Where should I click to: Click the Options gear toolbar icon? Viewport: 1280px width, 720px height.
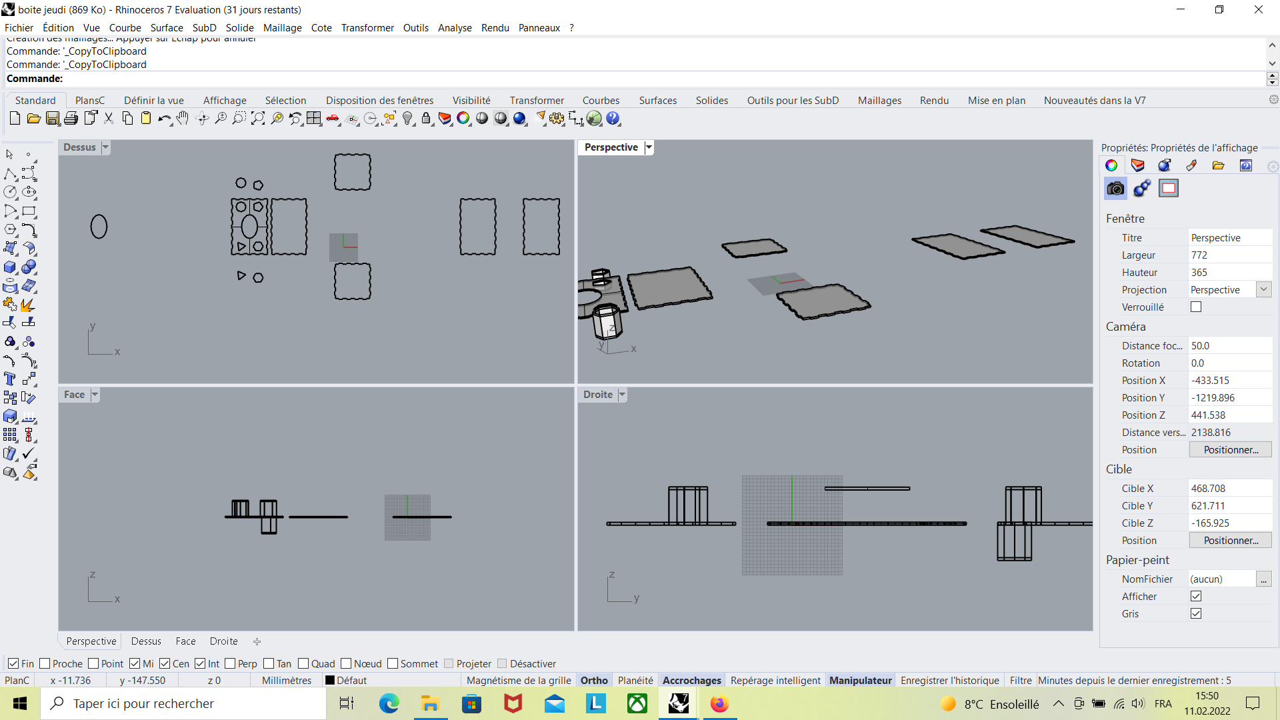pos(557,119)
